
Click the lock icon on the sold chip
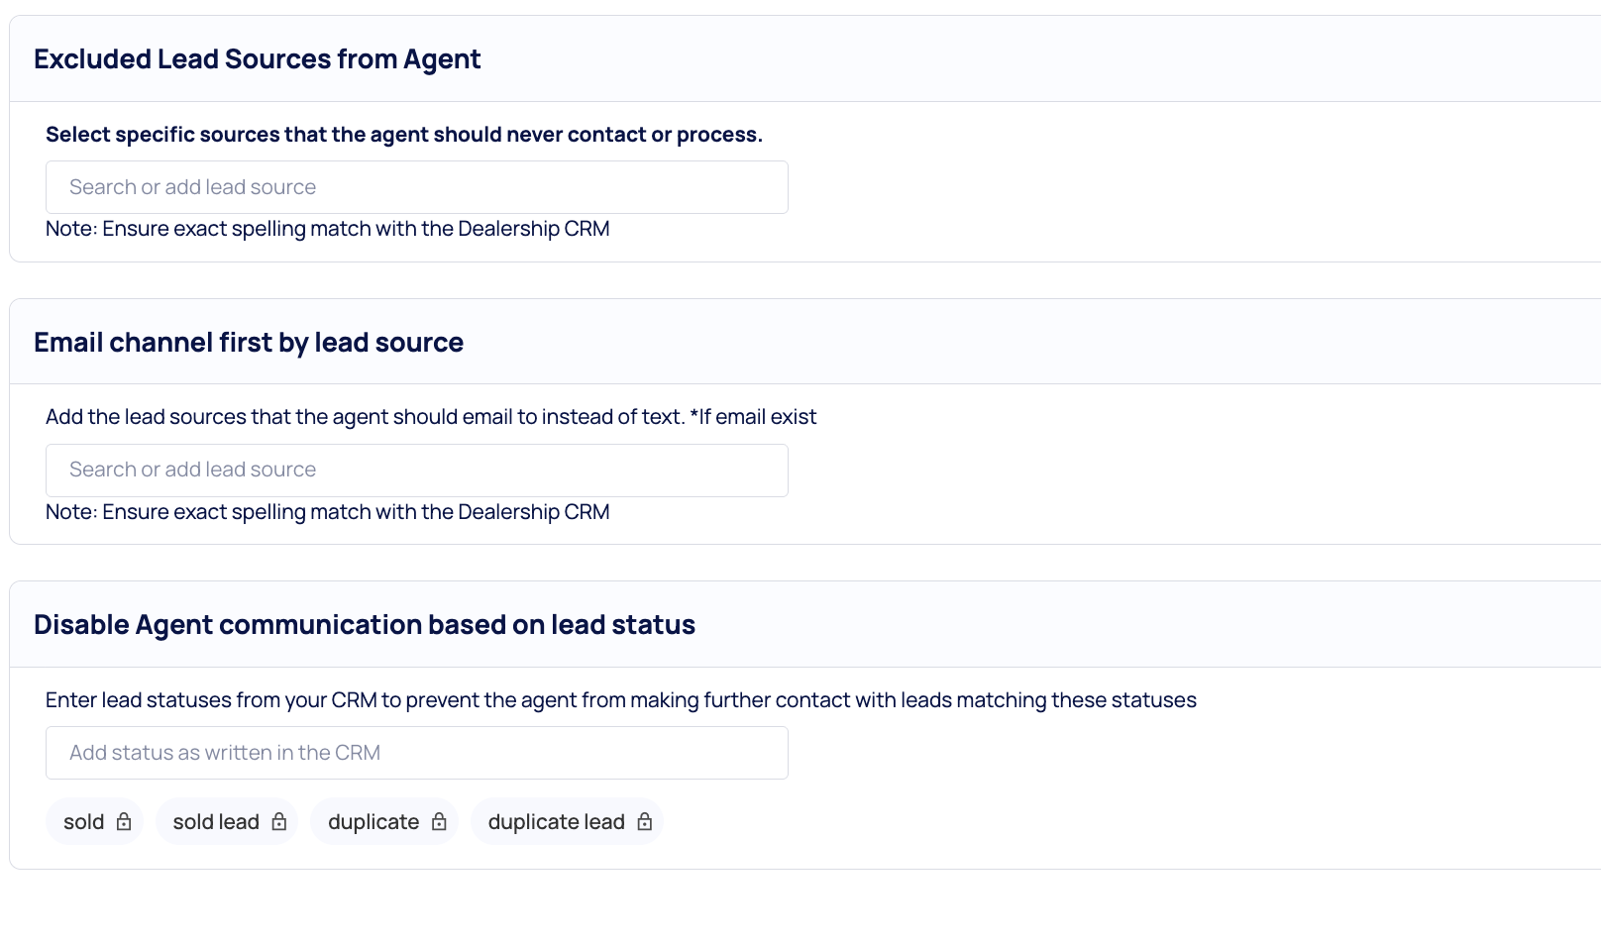[124, 822]
